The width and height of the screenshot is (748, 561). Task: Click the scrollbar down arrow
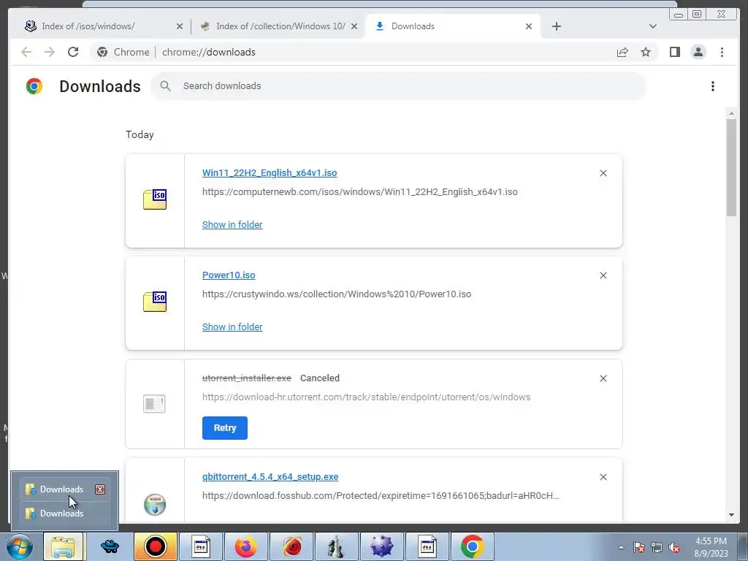pyautogui.click(x=731, y=515)
